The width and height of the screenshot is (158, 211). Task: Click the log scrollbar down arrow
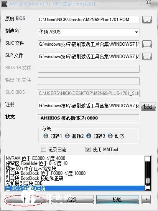[x=148, y=188]
